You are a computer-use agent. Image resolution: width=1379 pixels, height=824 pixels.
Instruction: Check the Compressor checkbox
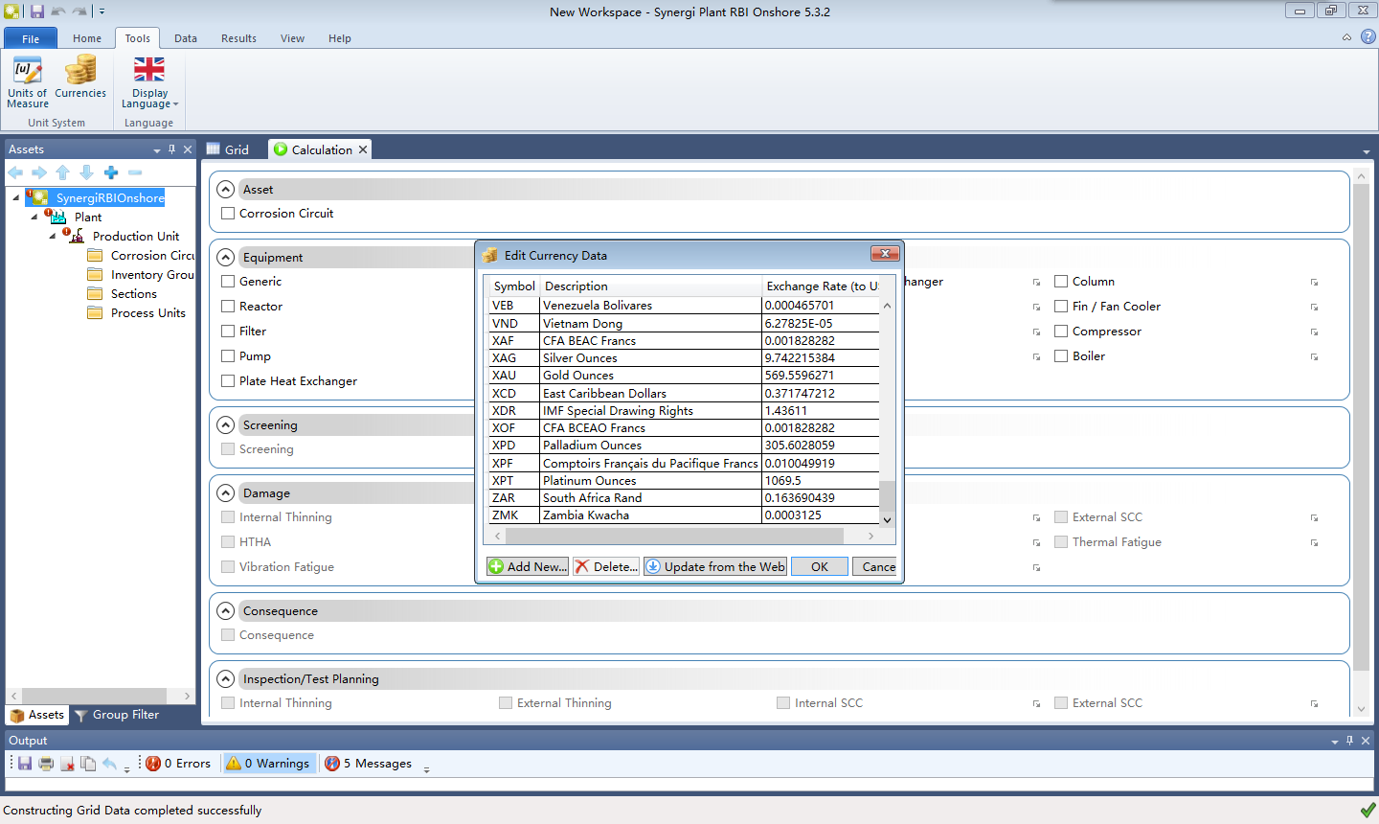pyautogui.click(x=1061, y=332)
